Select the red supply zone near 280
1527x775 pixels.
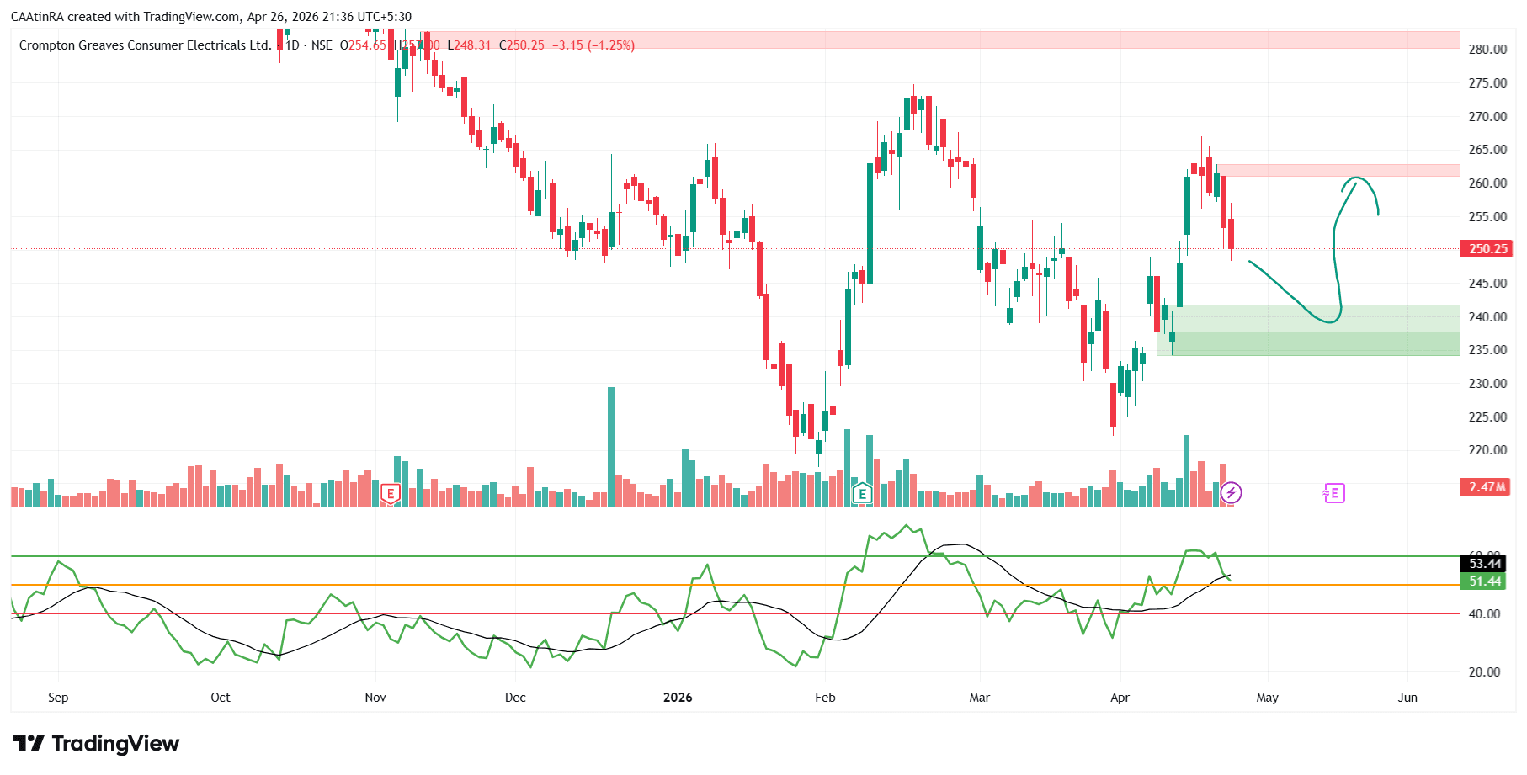(943, 40)
